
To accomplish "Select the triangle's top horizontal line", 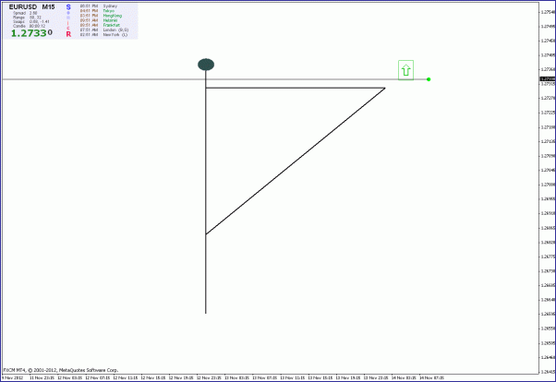I will (296, 88).
